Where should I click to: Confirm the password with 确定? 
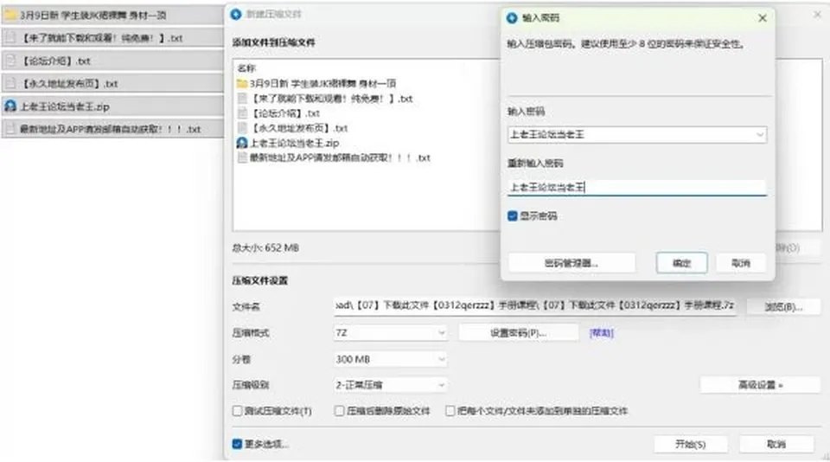682,263
